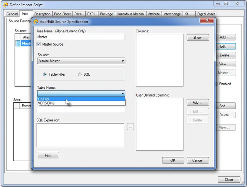Open the Hazardous Material tab
This screenshot has width=247, height=187.
tap(131, 14)
